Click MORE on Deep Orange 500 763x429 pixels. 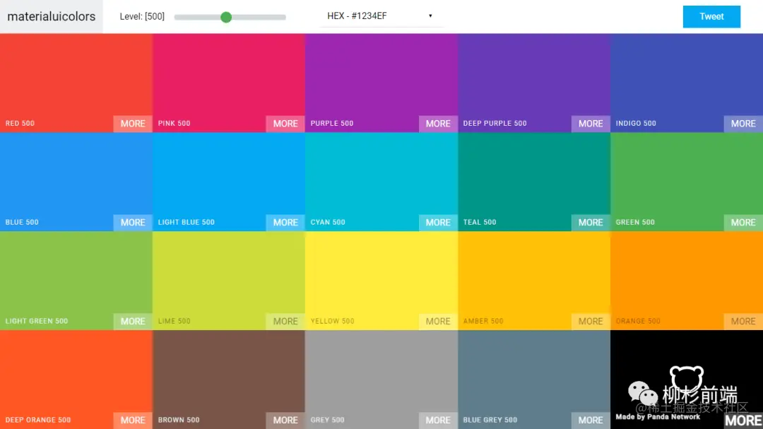(x=133, y=421)
